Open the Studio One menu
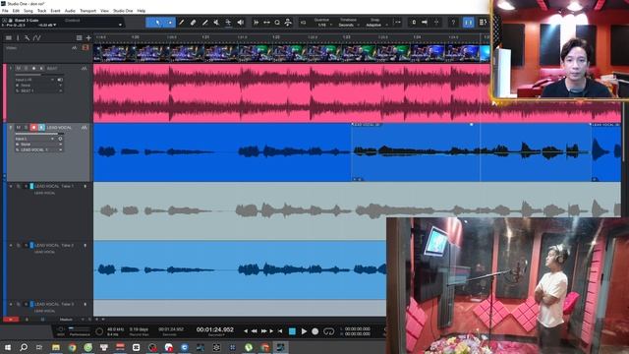This screenshot has width=629, height=354. (x=123, y=11)
